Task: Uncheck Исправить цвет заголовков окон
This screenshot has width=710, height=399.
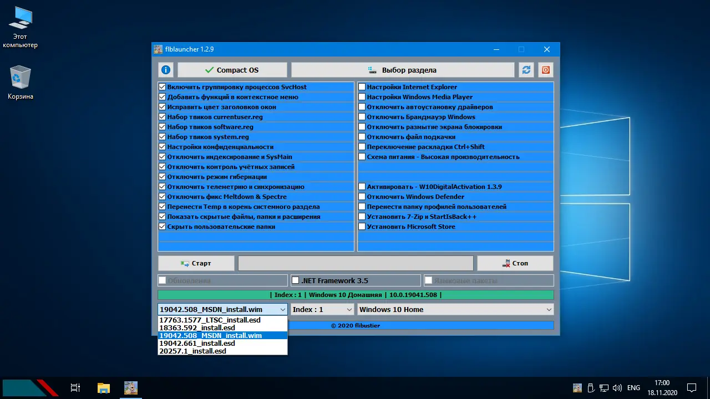Action: point(163,107)
